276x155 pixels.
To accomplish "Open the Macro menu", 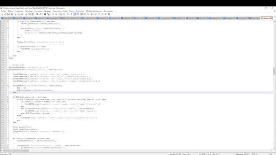I will point(72,11).
